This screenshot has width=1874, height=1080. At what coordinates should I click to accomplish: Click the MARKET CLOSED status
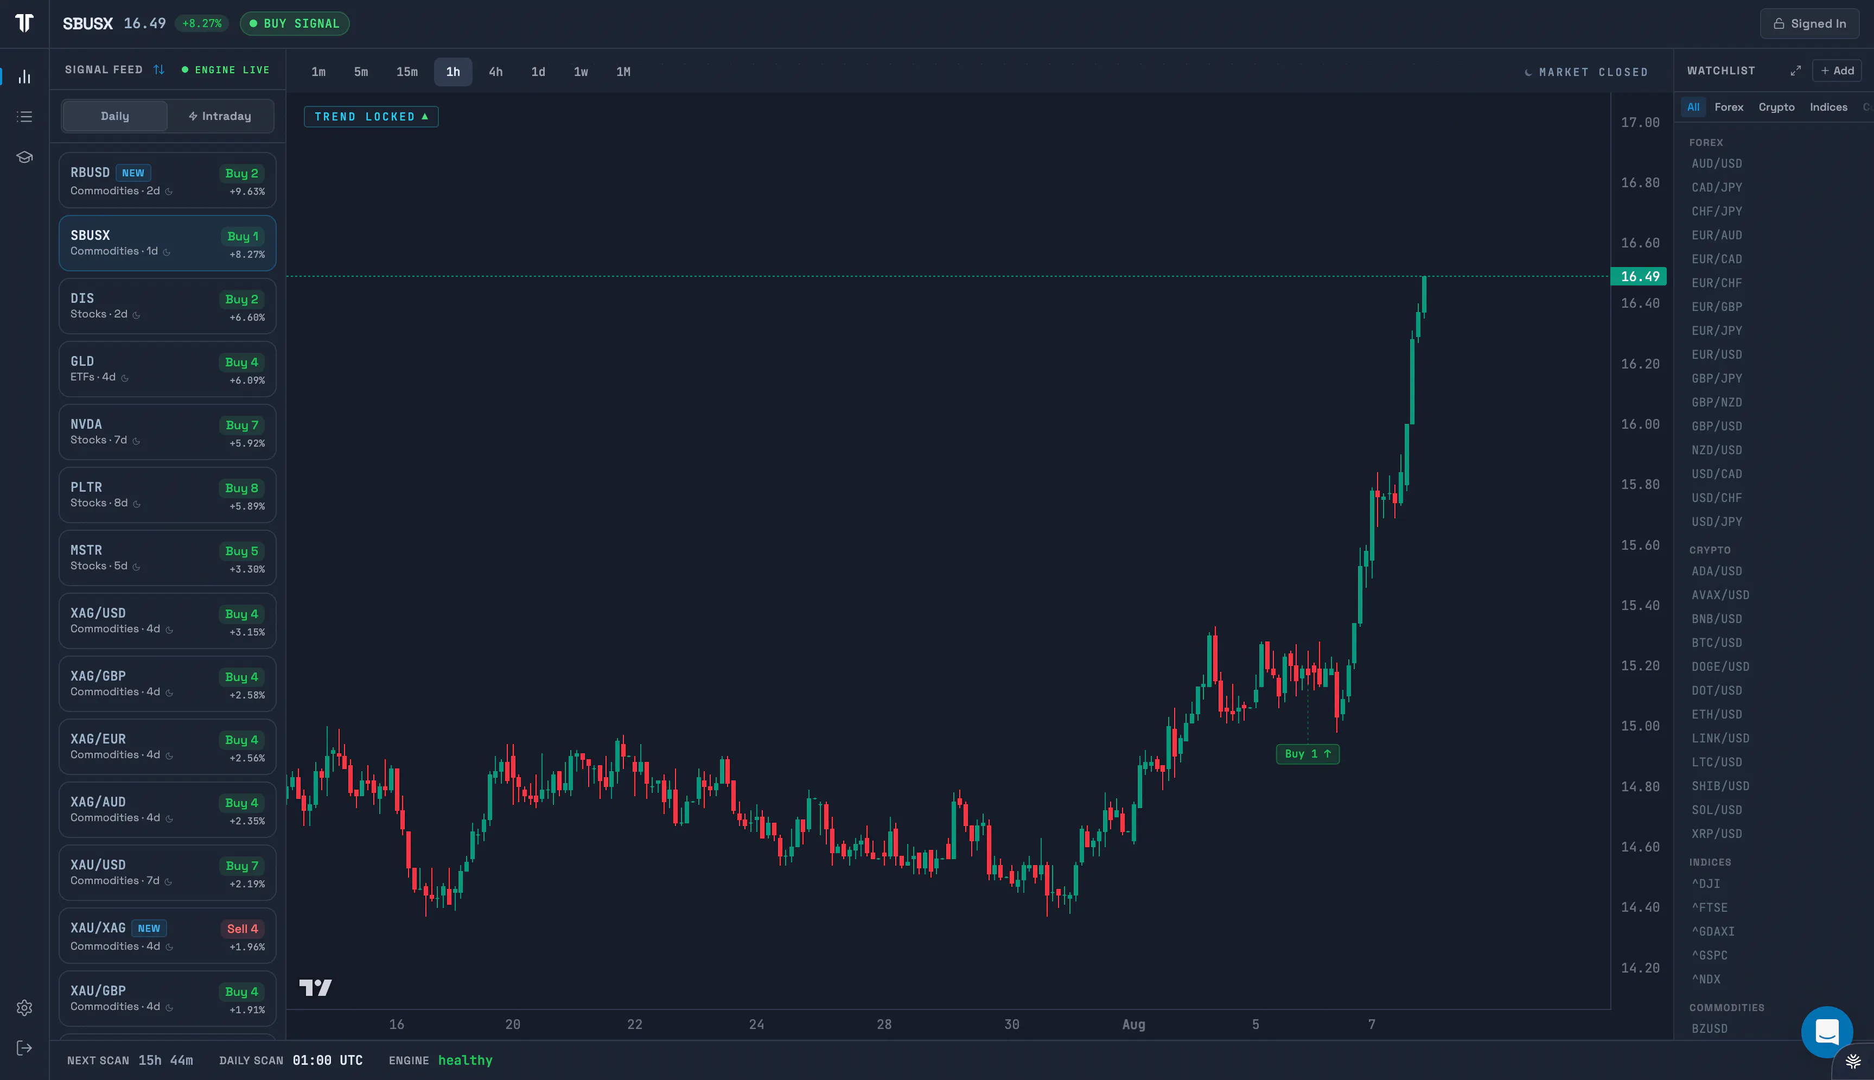1586,72
